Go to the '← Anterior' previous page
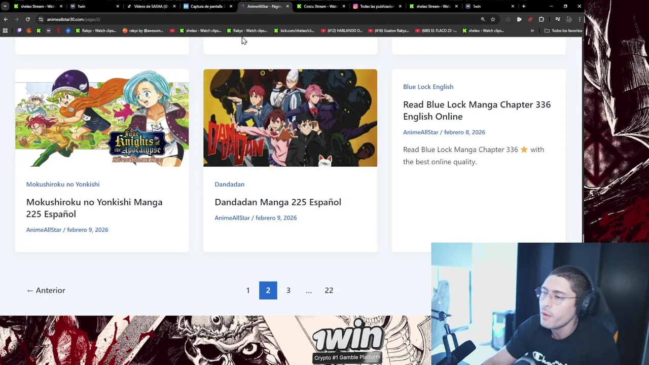 click(x=46, y=290)
